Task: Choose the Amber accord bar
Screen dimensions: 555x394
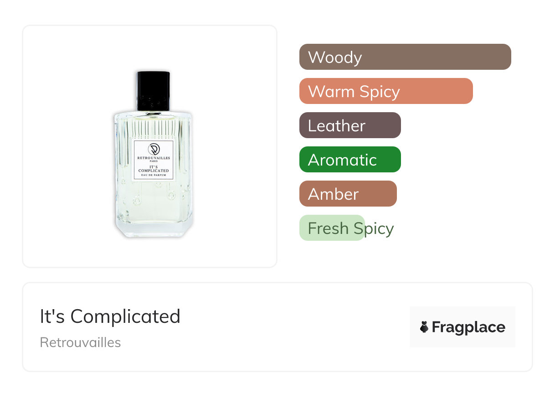Action: click(x=348, y=194)
